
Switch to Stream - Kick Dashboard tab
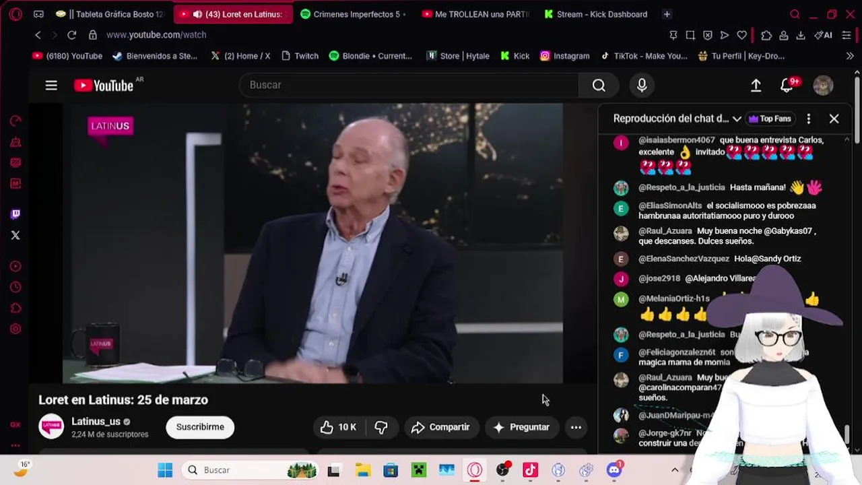pyautogui.click(x=596, y=14)
